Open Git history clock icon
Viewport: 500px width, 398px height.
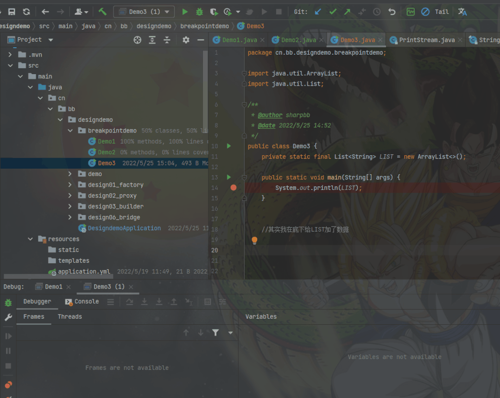pyautogui.click(x=377, y=12)
